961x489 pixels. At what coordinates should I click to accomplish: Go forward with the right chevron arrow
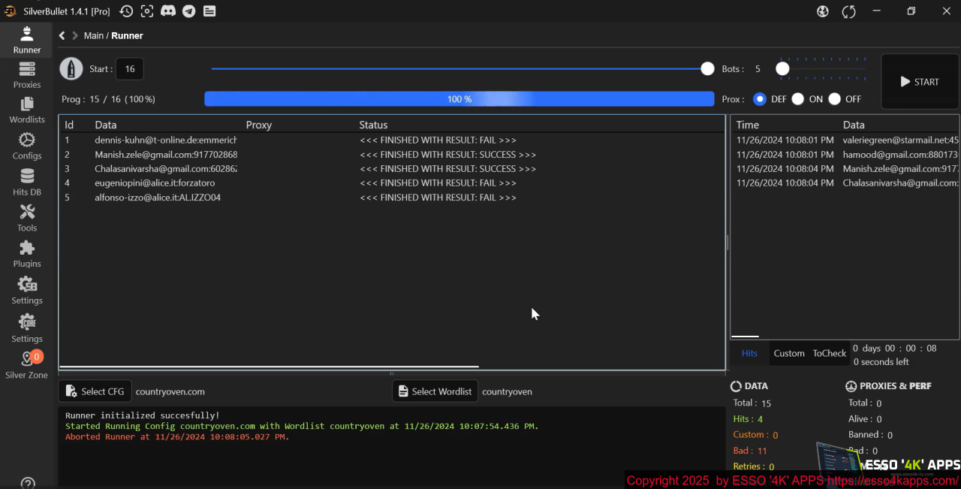(x=75, y=35)
